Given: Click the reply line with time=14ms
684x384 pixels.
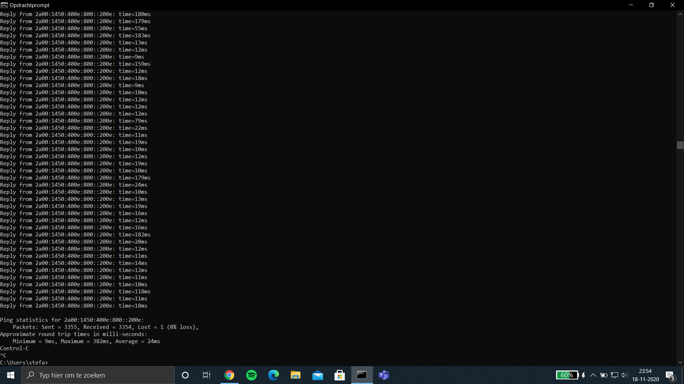Looking at the screenshot, I should pos(74,263).
